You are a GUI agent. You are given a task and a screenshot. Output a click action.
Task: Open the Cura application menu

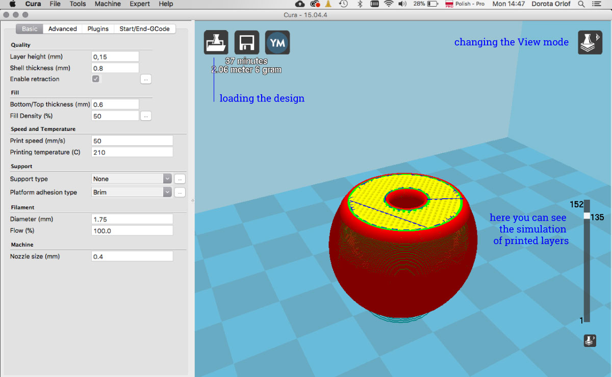tap(33, 4)
